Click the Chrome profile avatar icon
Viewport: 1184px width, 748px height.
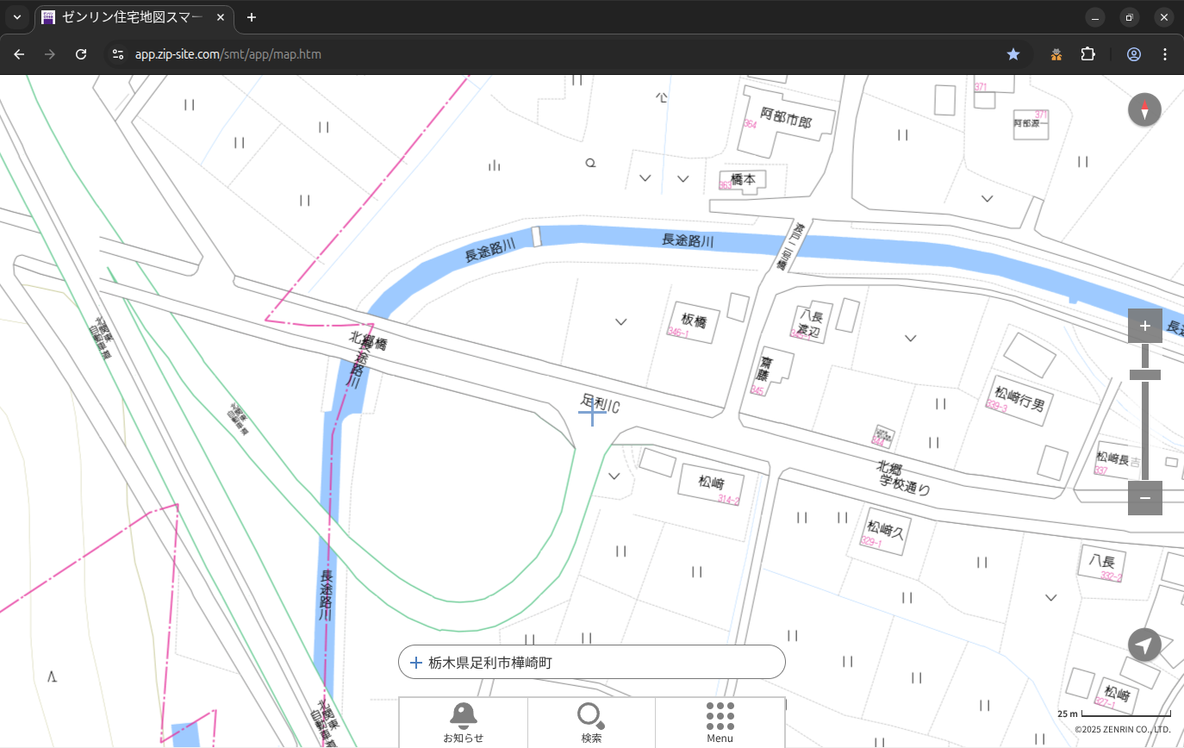(1133, 54)
